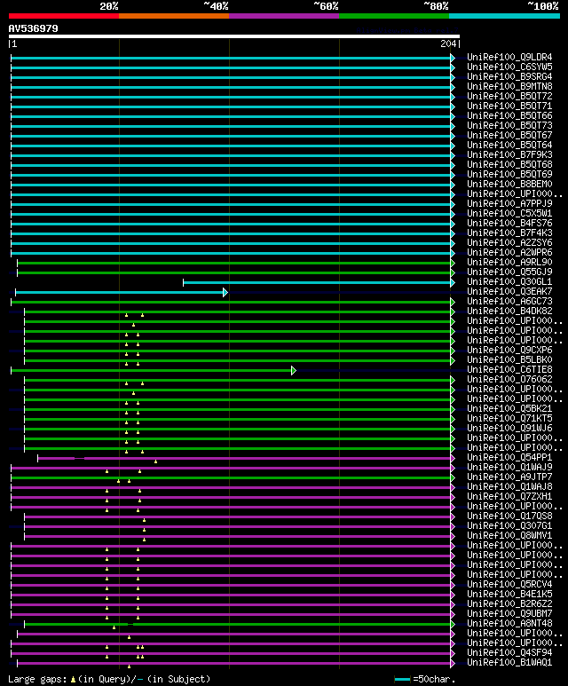The image size is (568, 686).
Task: Select label UniRef100_B5QT66
Action: pos(509,116)
